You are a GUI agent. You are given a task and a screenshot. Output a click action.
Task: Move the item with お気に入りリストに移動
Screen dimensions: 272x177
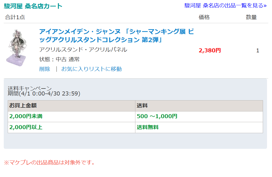coord(91,69)
